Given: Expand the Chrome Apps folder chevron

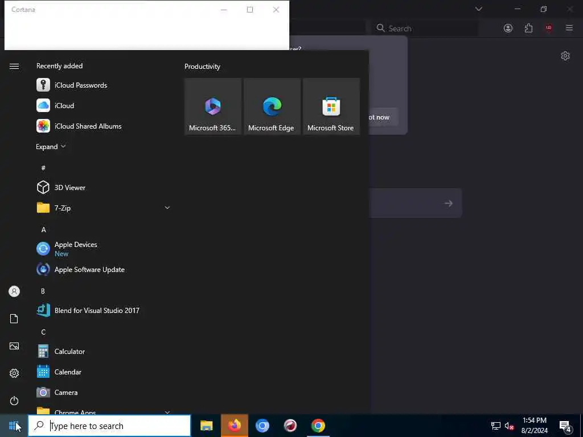Looking at the screenshot, I should (167, 412).
